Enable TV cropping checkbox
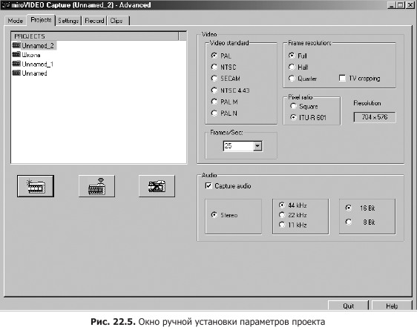This screenshot has width=417, height=330. (342, 78)
